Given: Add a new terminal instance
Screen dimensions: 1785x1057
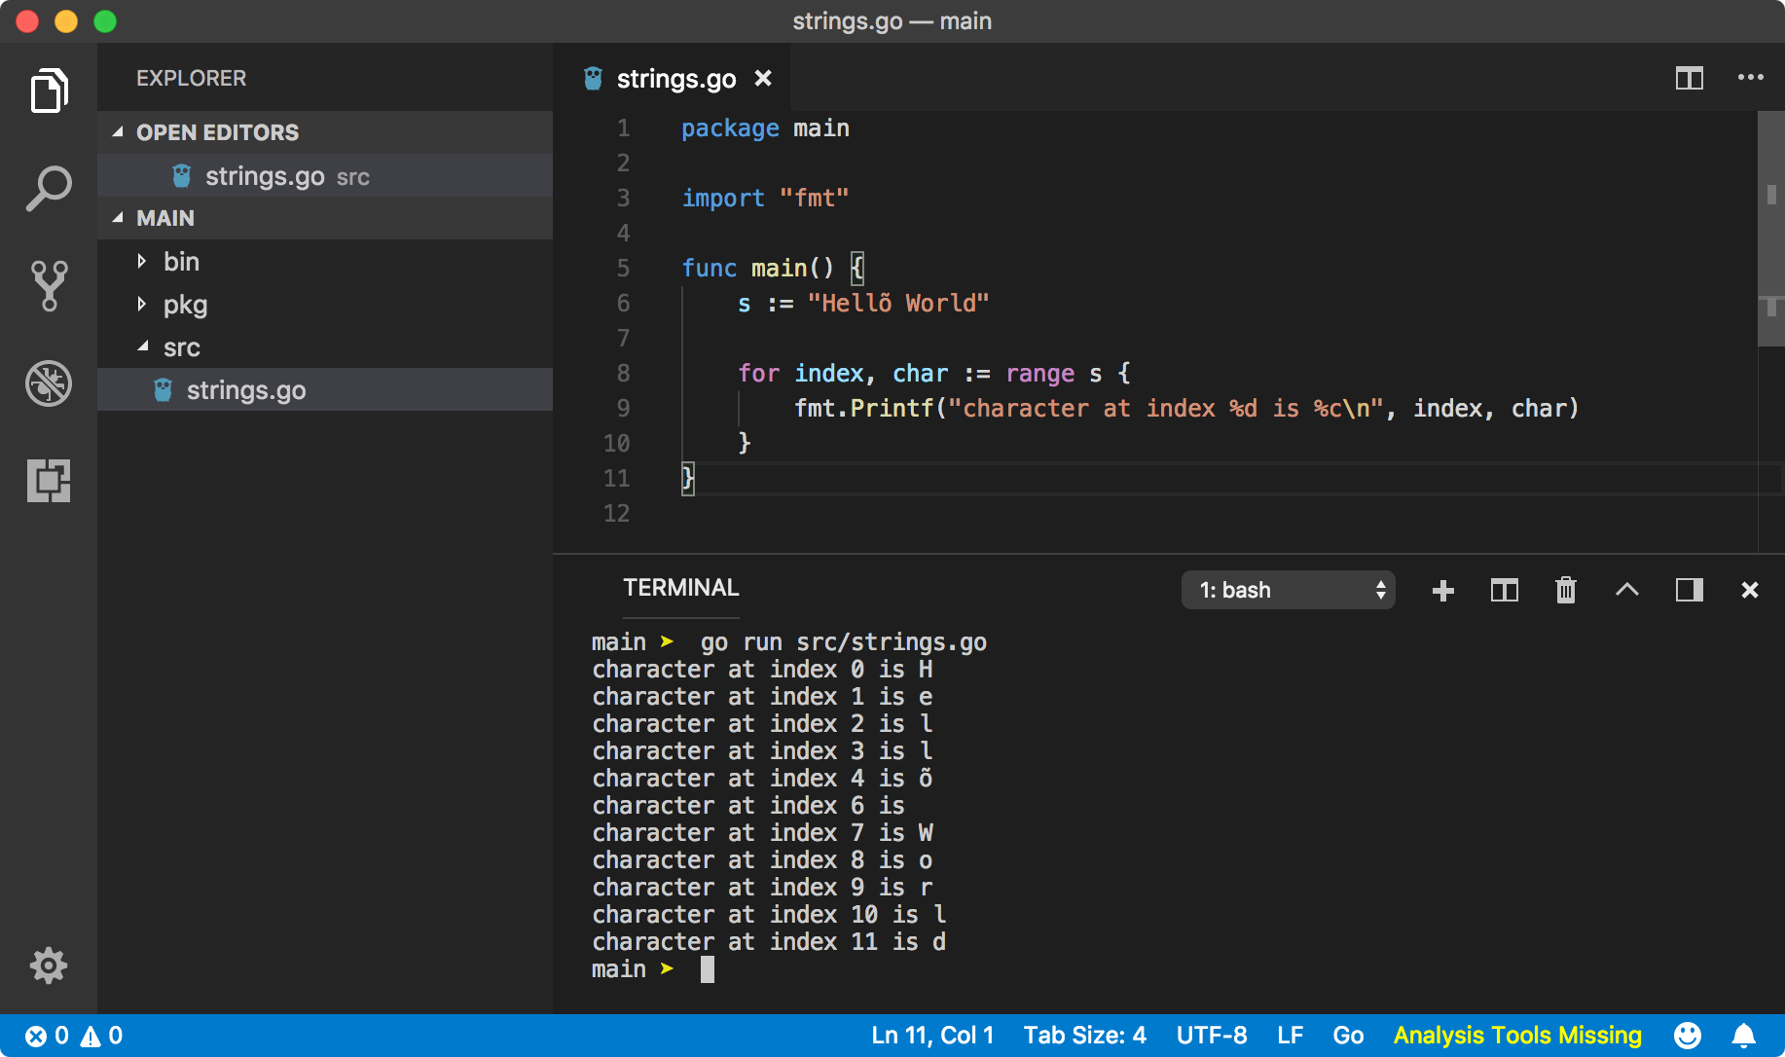Looking at the screenshot, I should coord(1443,590).
